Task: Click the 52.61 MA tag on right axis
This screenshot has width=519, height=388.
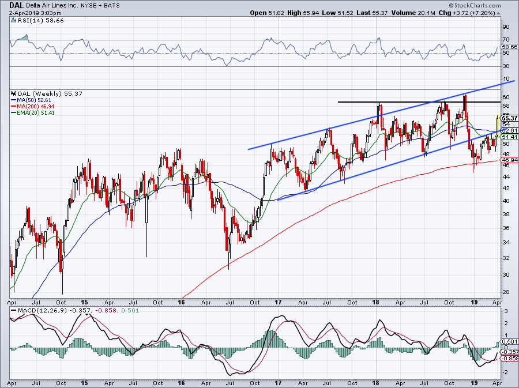Action: [x=510, y=130]
